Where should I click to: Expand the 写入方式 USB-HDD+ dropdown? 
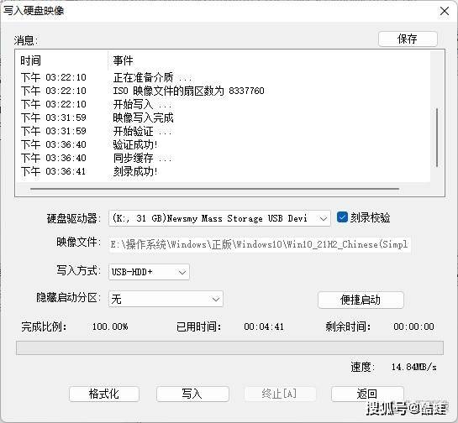coord(149,272)
